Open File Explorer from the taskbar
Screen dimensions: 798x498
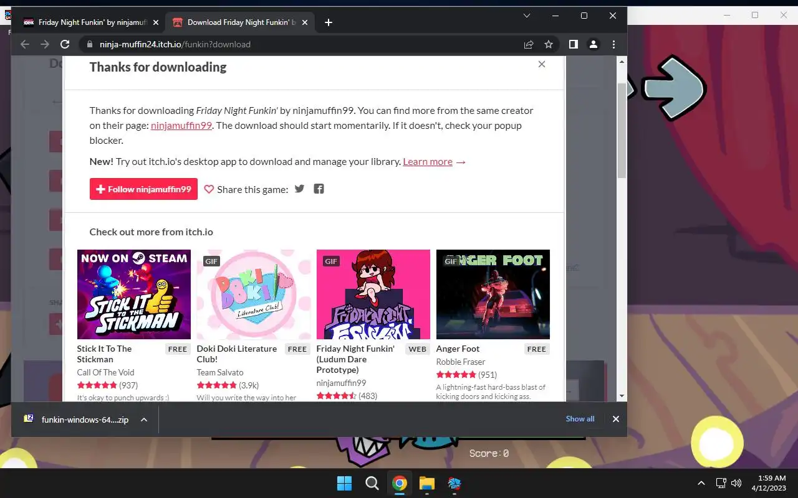tap(427, 484)
